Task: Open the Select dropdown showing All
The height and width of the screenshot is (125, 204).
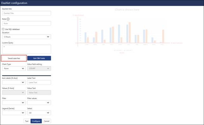Action: (x=39, y=113)
